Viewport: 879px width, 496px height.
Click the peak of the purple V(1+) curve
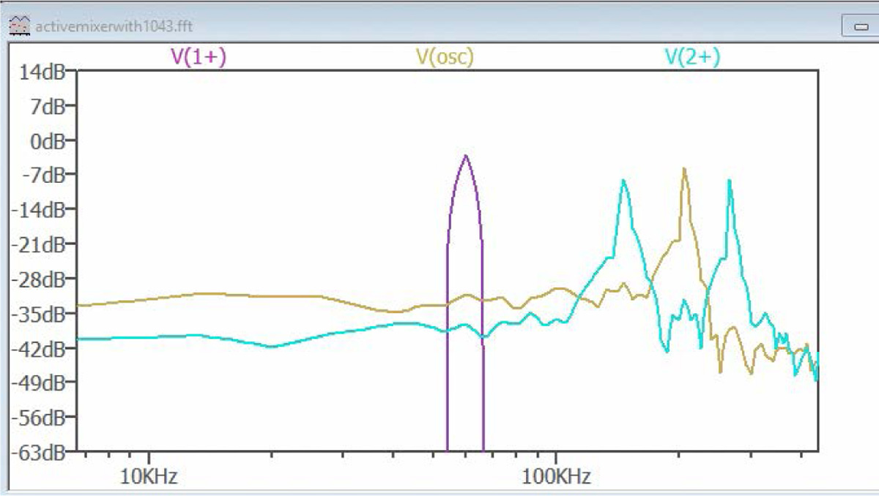[x=465, y=156]
